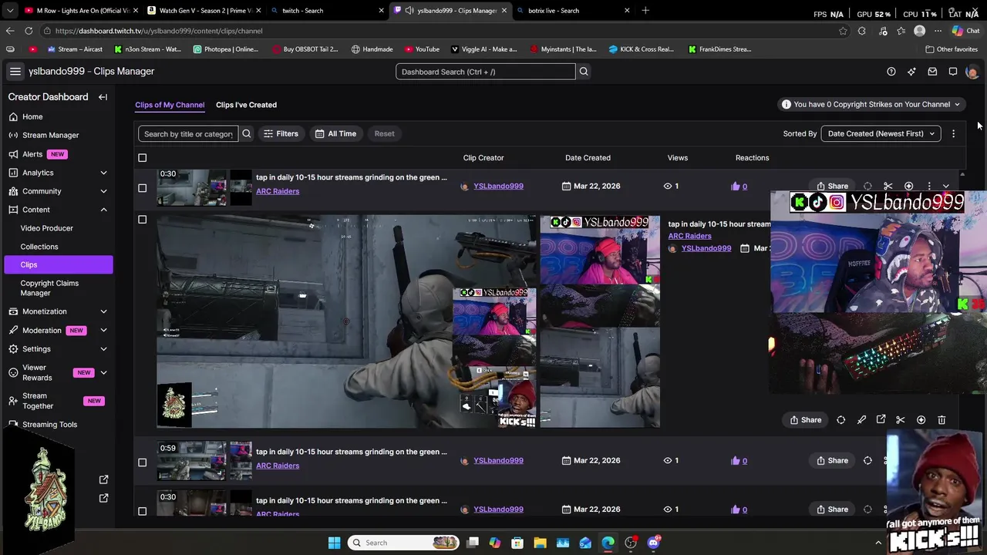This screenshot has height=555, width=987.
Task: Switch to the twitch - Search browser tab
Action: click(328, 11)
